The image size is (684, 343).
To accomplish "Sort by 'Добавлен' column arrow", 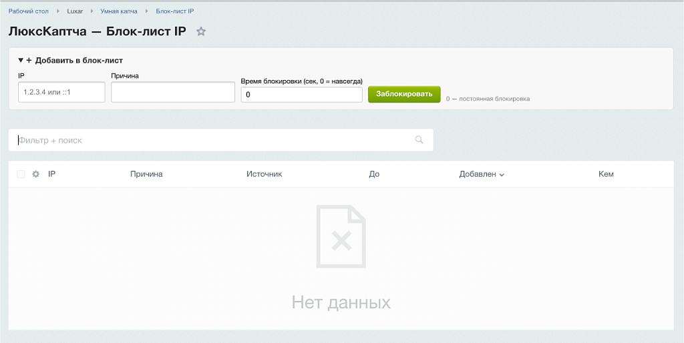I will pos(502,175).
